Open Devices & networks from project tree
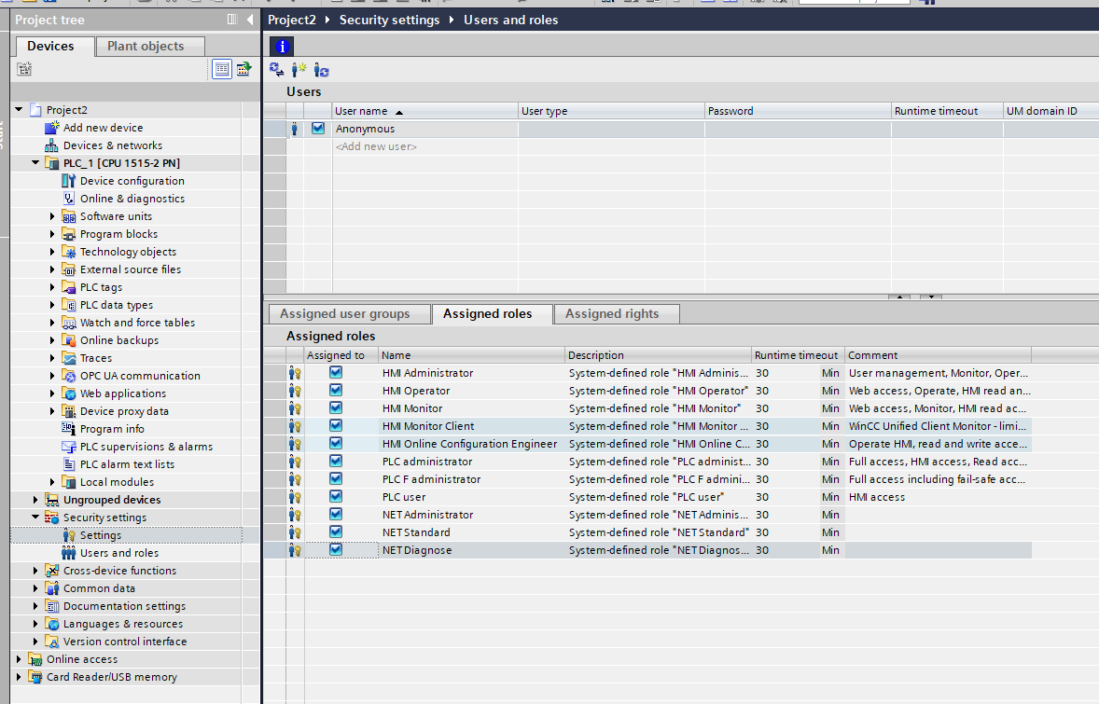 112,145
